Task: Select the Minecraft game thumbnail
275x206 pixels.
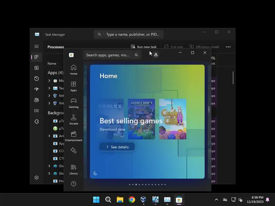Action: (141, 119)
